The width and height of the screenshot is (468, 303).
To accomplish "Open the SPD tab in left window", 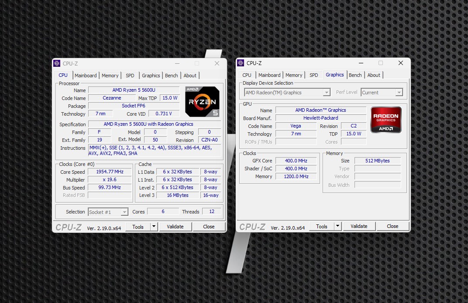I will click(x=130, y=76).
